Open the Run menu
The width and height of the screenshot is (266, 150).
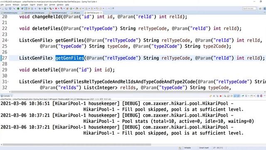coord(46,5)
